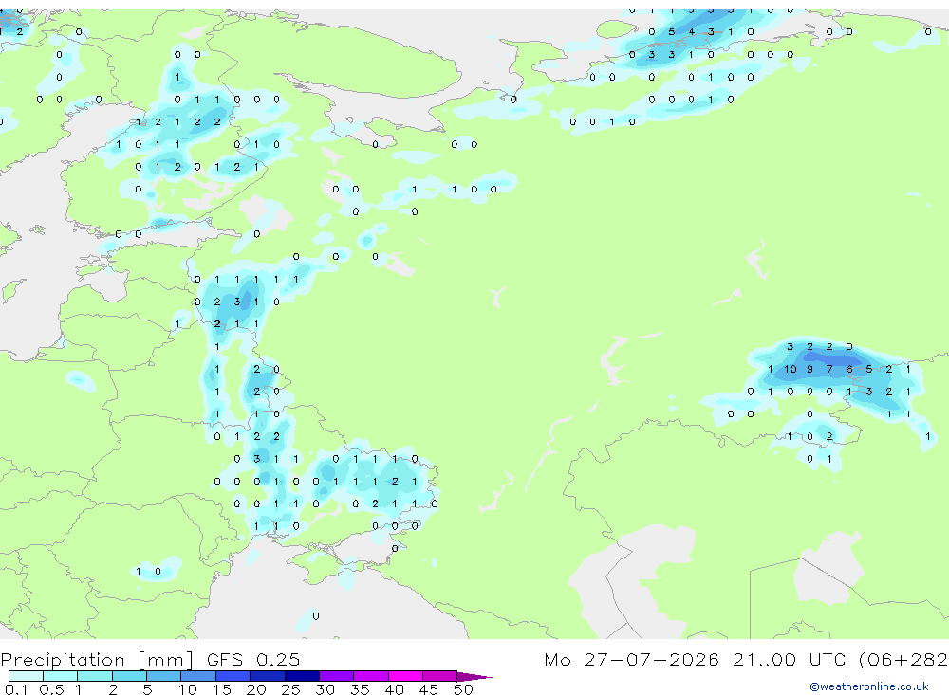Click the '7' precipitation value on the map
This screenshot has height=695, width=949.
[829, 369]
